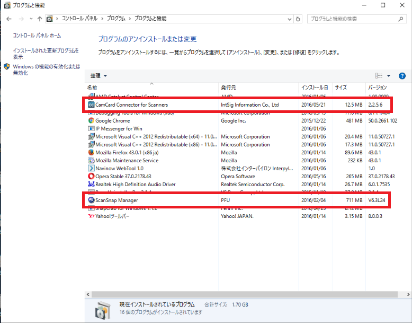Refresh the program list
412x323 pixels.
[298, 19]
